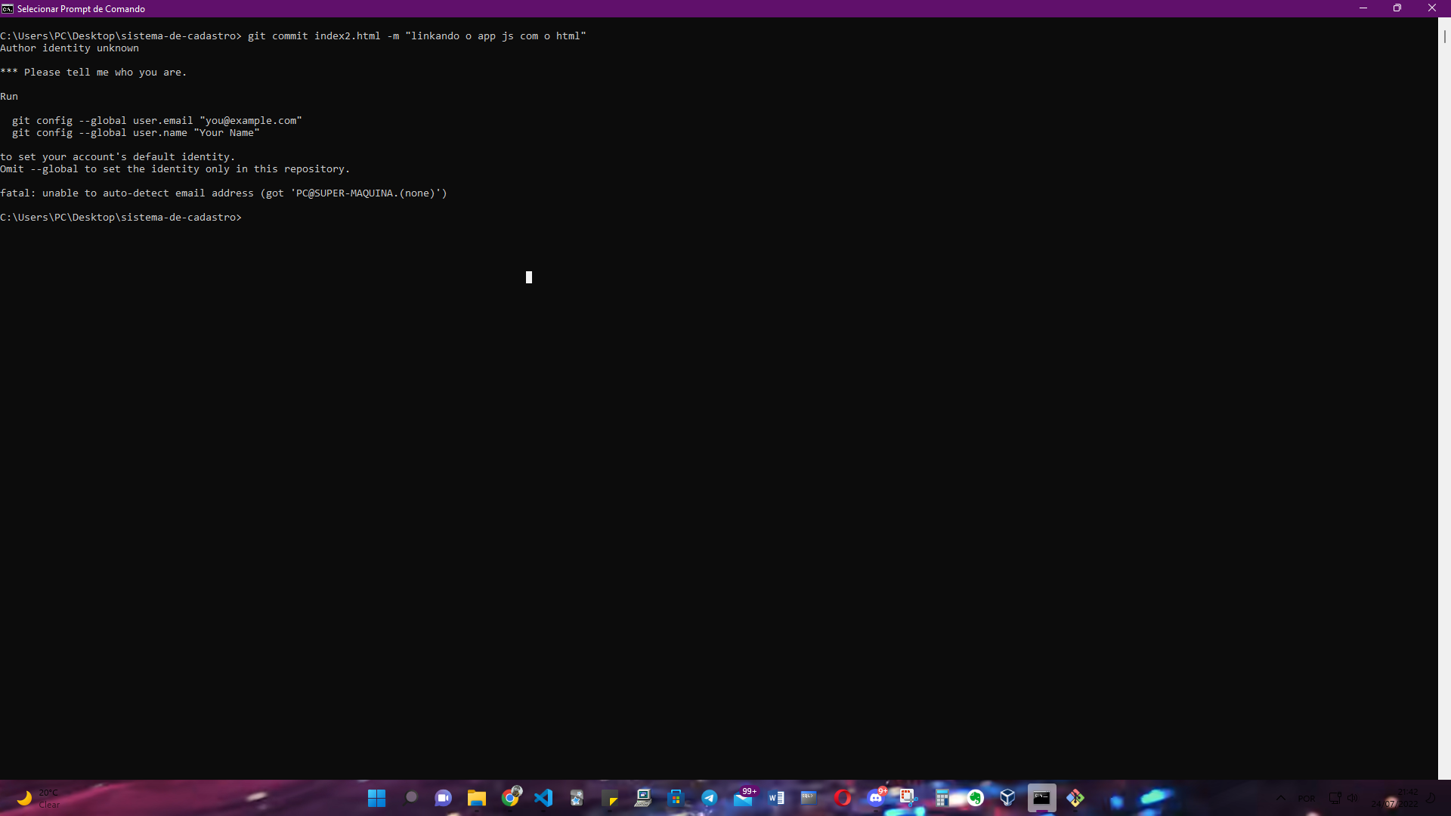This screenshot has width=1451, height=816.
Task: Open the Windows Start menu
Action: click(376, 798)
